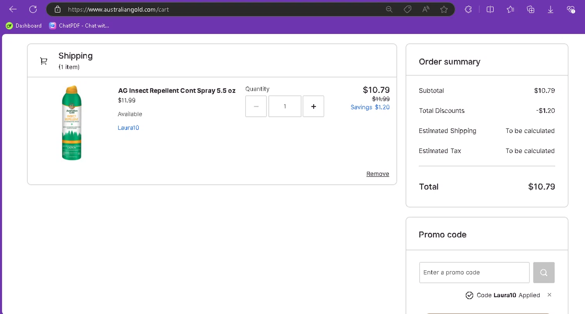This screenshot has height=314, width=585.
Task: Open the Downloads arrow icon
Action: [x=551, y=9]
